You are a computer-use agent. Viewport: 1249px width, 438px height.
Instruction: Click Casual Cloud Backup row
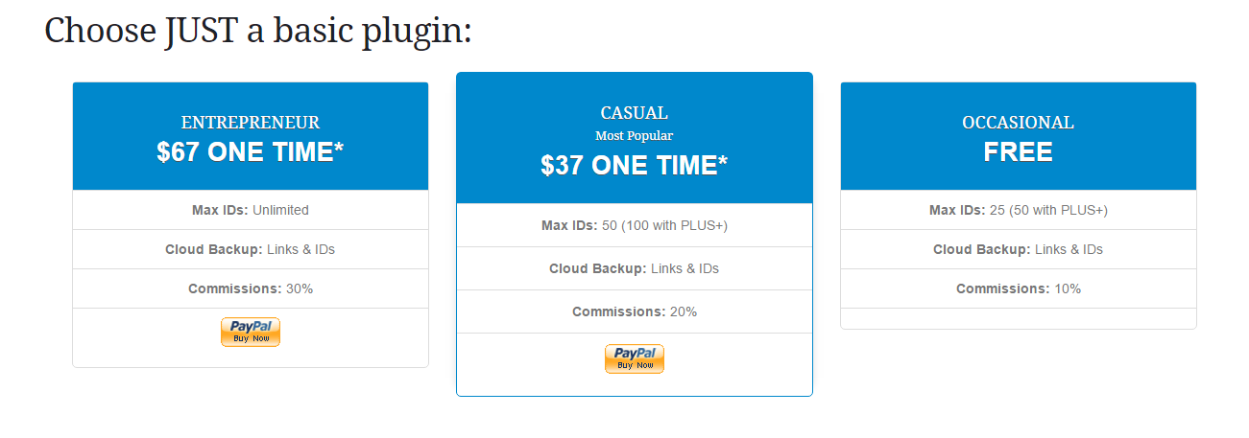tap(635, 268)
